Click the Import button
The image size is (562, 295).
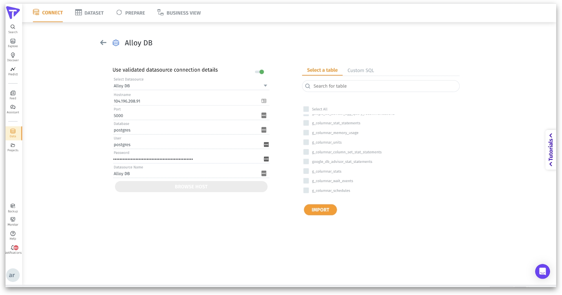[320, 210]
